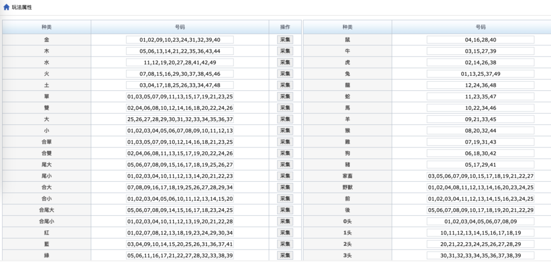Focus the 金 number input field
551x262 pixels.
coord(180,40)
